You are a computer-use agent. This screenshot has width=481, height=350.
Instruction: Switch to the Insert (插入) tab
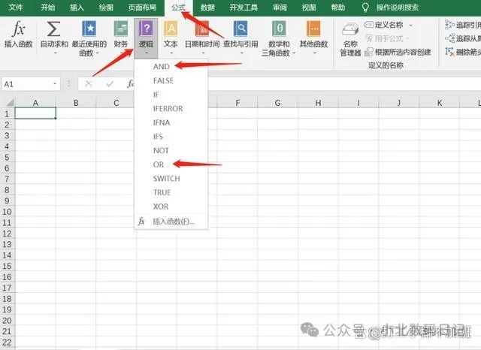pyautogui.click(x=77, y=8)
